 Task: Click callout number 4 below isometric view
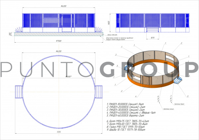point(136,96)
